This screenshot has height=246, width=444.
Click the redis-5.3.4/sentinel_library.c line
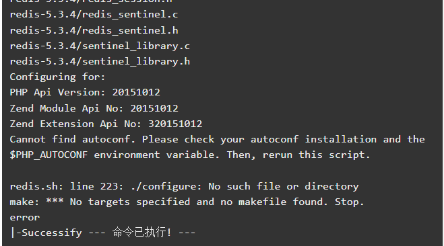point(100,46)
